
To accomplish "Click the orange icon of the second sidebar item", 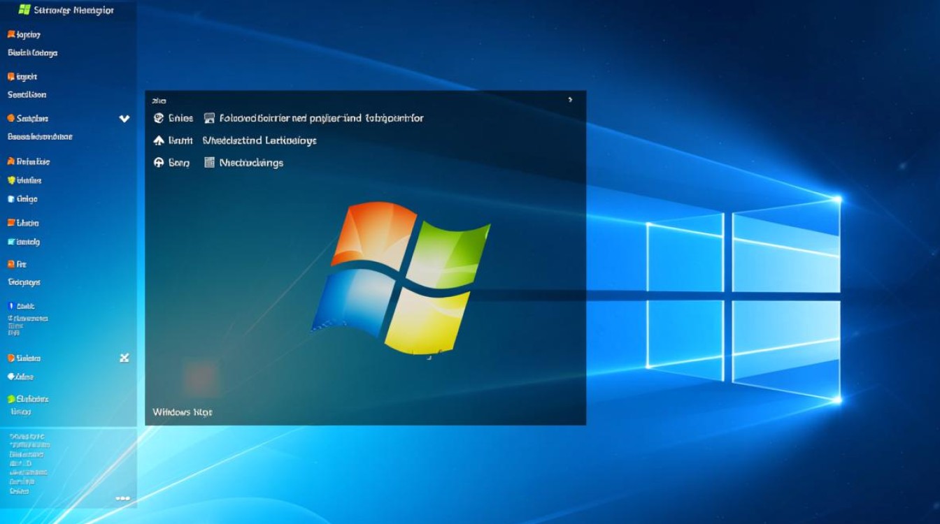I will [x=10, y=77].
